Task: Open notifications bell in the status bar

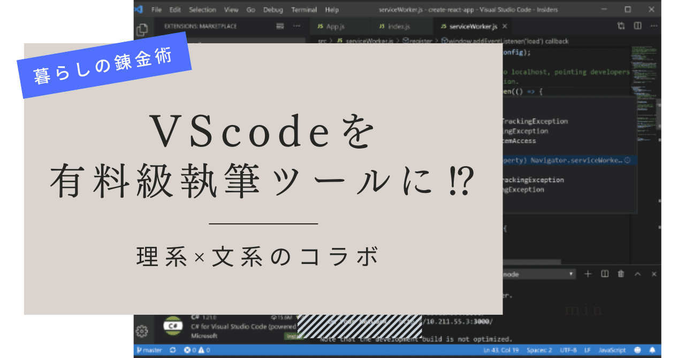Action: pyautogui.click(x=651, y=351)
